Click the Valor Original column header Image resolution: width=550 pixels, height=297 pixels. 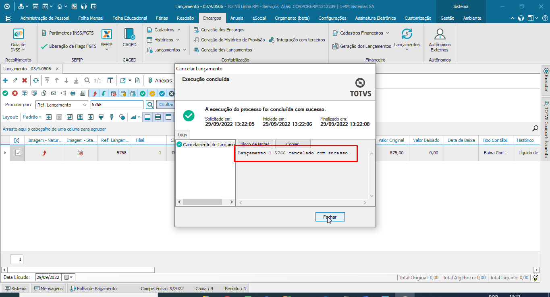tap(391, 140)
